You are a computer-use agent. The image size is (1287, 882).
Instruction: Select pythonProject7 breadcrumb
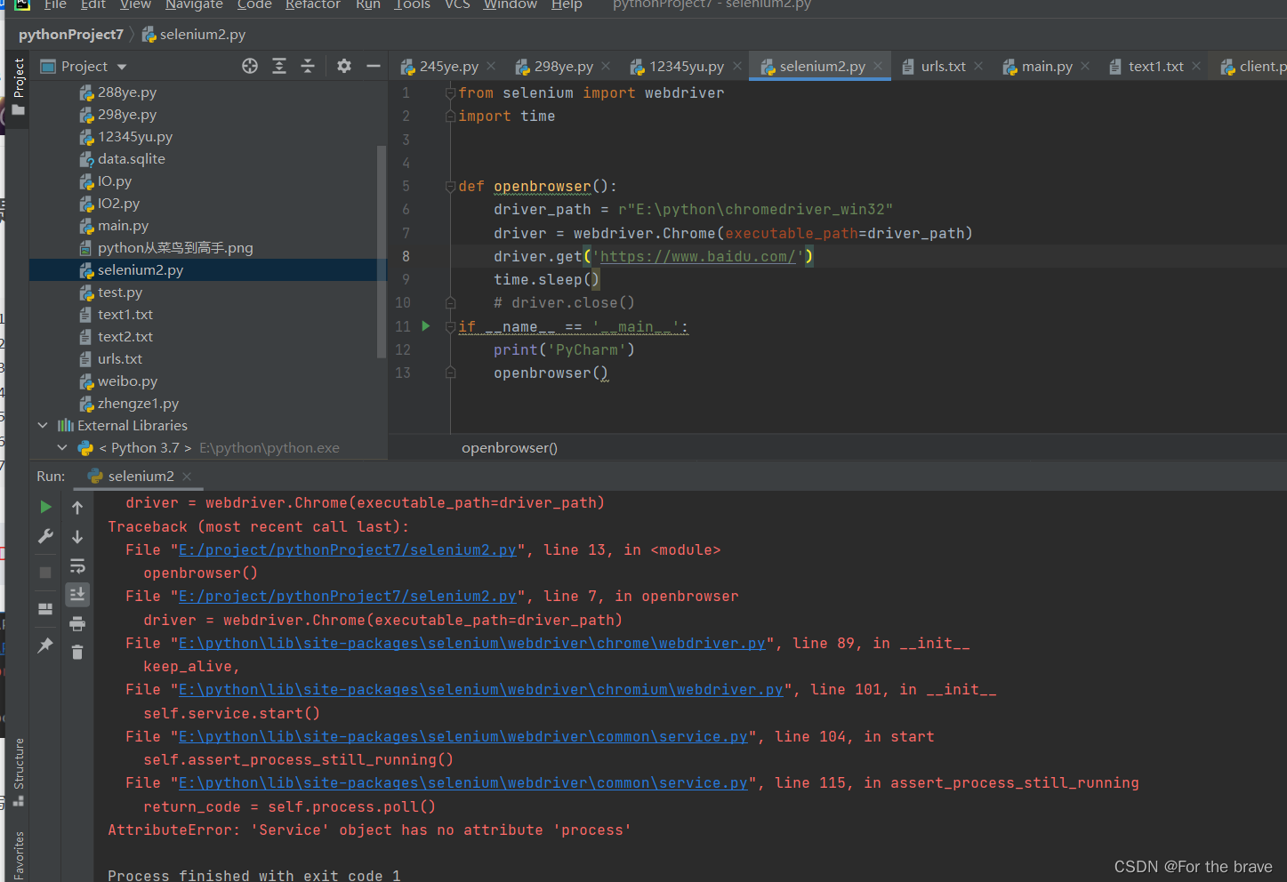click(x=71, y=34)
